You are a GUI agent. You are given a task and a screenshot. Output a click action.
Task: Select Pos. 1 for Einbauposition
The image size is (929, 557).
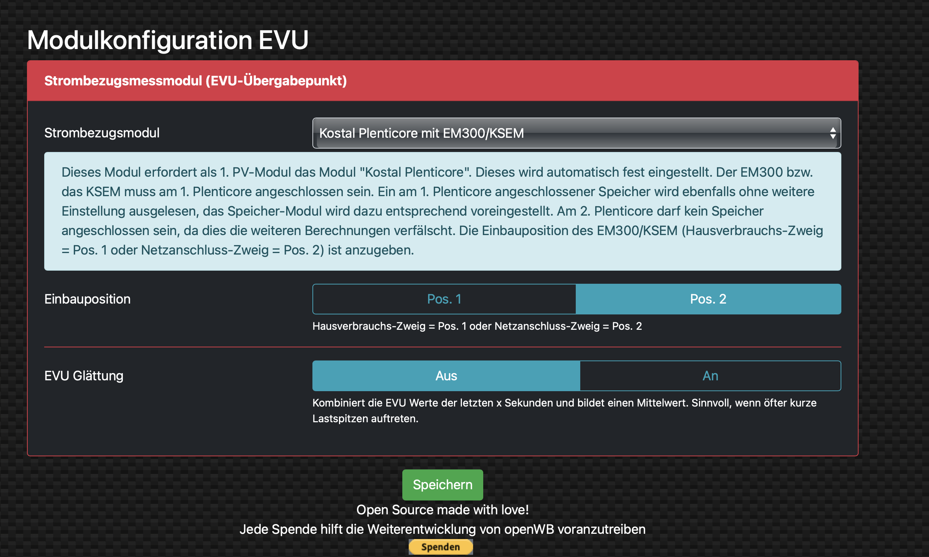click(x=444, y=299)
